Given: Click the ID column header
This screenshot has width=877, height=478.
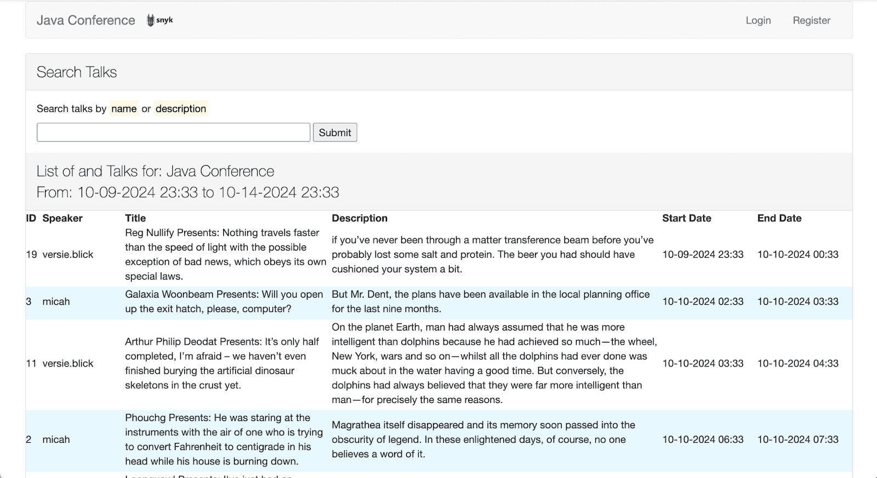Looking at the screenshot, I should click(x=31, y=218).
